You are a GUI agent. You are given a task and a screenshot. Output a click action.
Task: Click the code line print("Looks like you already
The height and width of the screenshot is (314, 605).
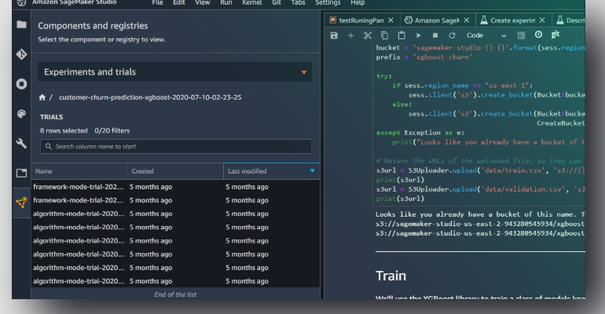pyautogui.click(x=488, y=142)
